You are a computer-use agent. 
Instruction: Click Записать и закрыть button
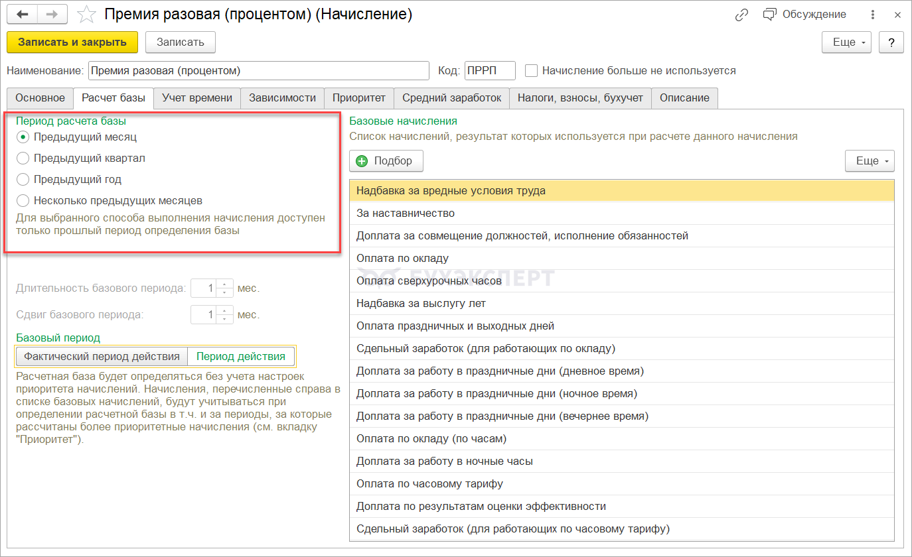(72, 42)
